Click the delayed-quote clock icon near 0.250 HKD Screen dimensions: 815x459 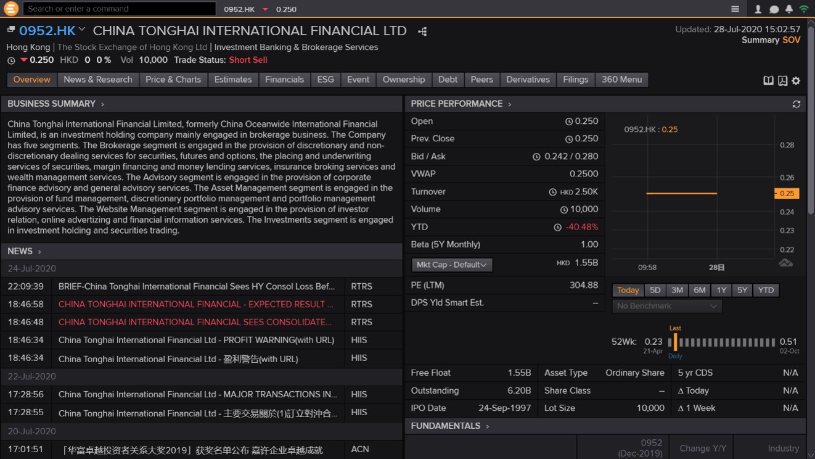click(x=11, y=60)
